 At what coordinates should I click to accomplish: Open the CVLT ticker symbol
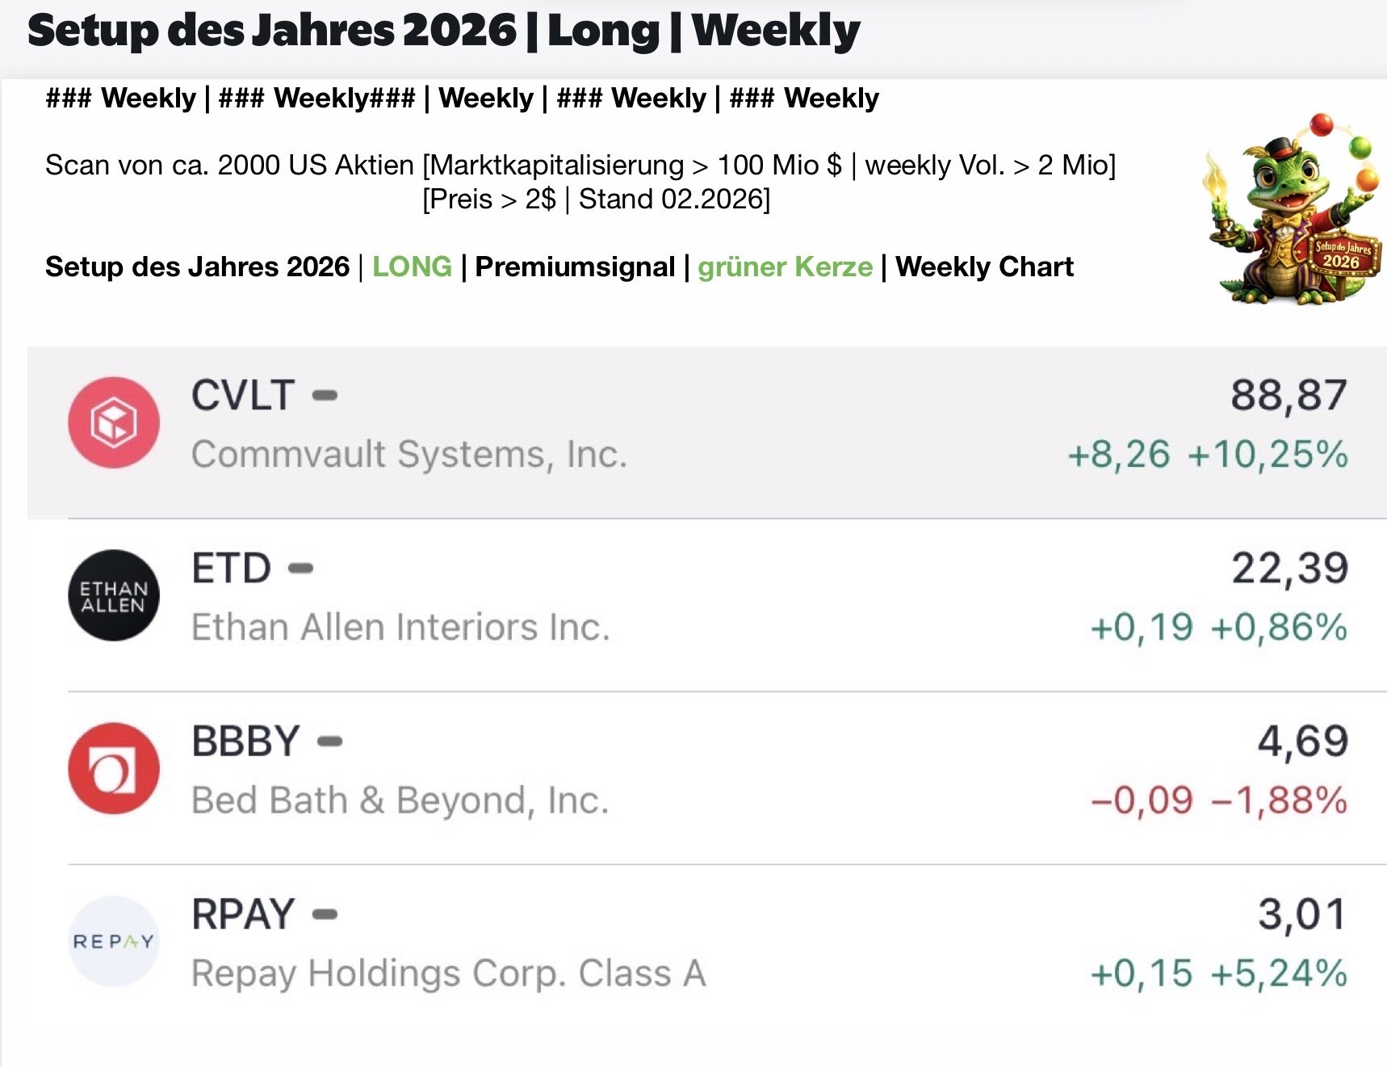[242, 395]
